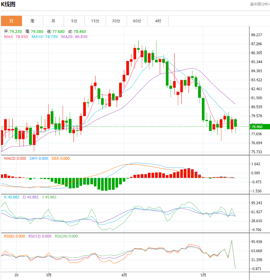270x280 pixels.
Task: Open the 15分 interval tab
Action: tap(95, 21)
